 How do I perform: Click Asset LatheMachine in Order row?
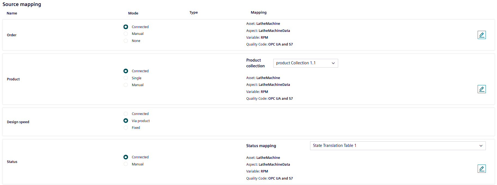point(263,24)
